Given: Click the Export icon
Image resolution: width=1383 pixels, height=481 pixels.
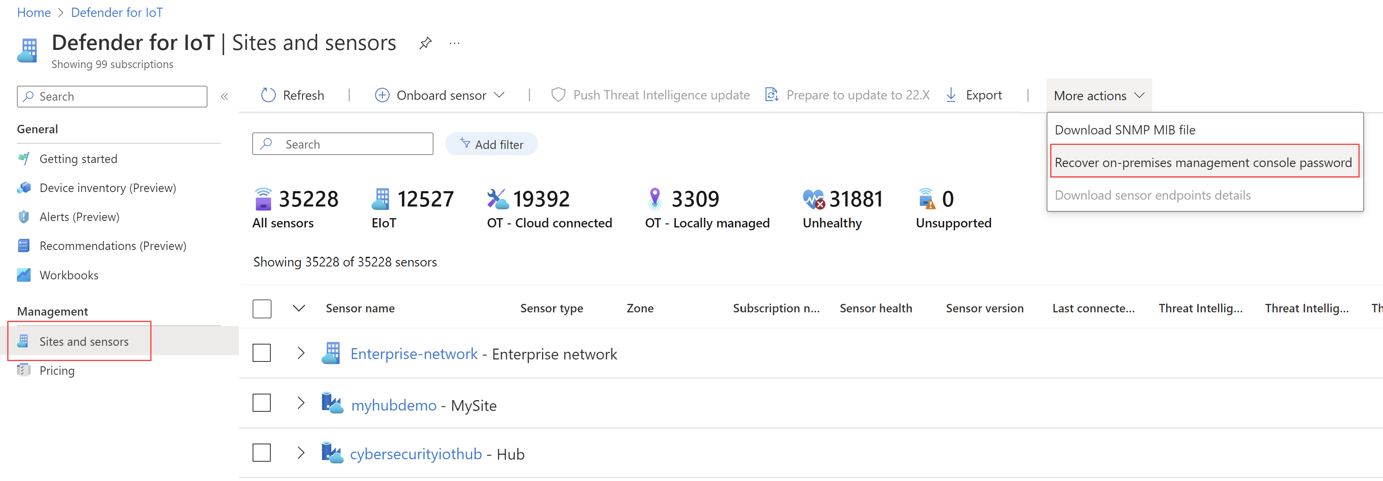Looking at the screenshot, I should tap(951, 94).
